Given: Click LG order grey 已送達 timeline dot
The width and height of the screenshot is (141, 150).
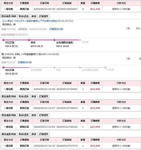Looking at the screenshot, I should click(x=80, y=40).
